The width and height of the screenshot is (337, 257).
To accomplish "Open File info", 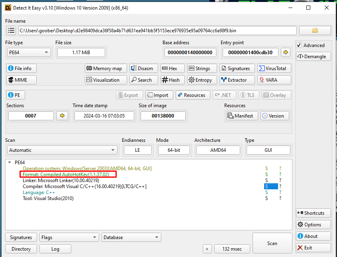I will 21,69.
